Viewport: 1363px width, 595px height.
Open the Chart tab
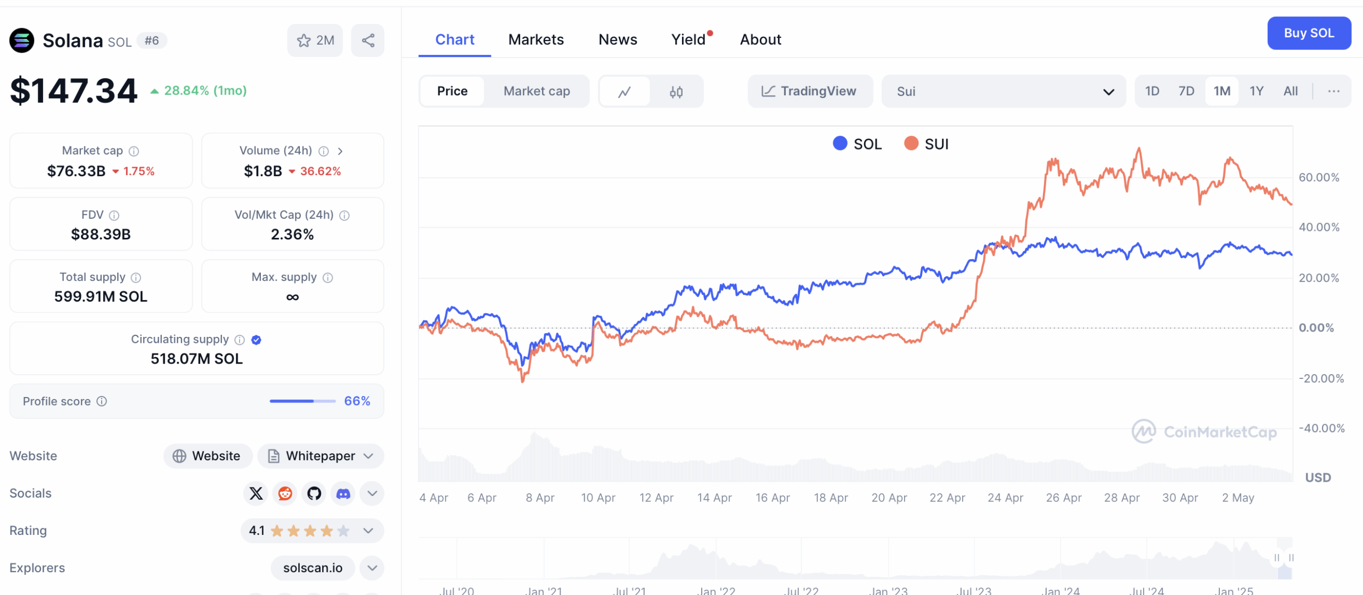click(x=455, y=39)
